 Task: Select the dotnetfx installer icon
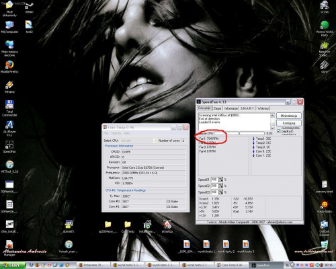coord(69,227)
